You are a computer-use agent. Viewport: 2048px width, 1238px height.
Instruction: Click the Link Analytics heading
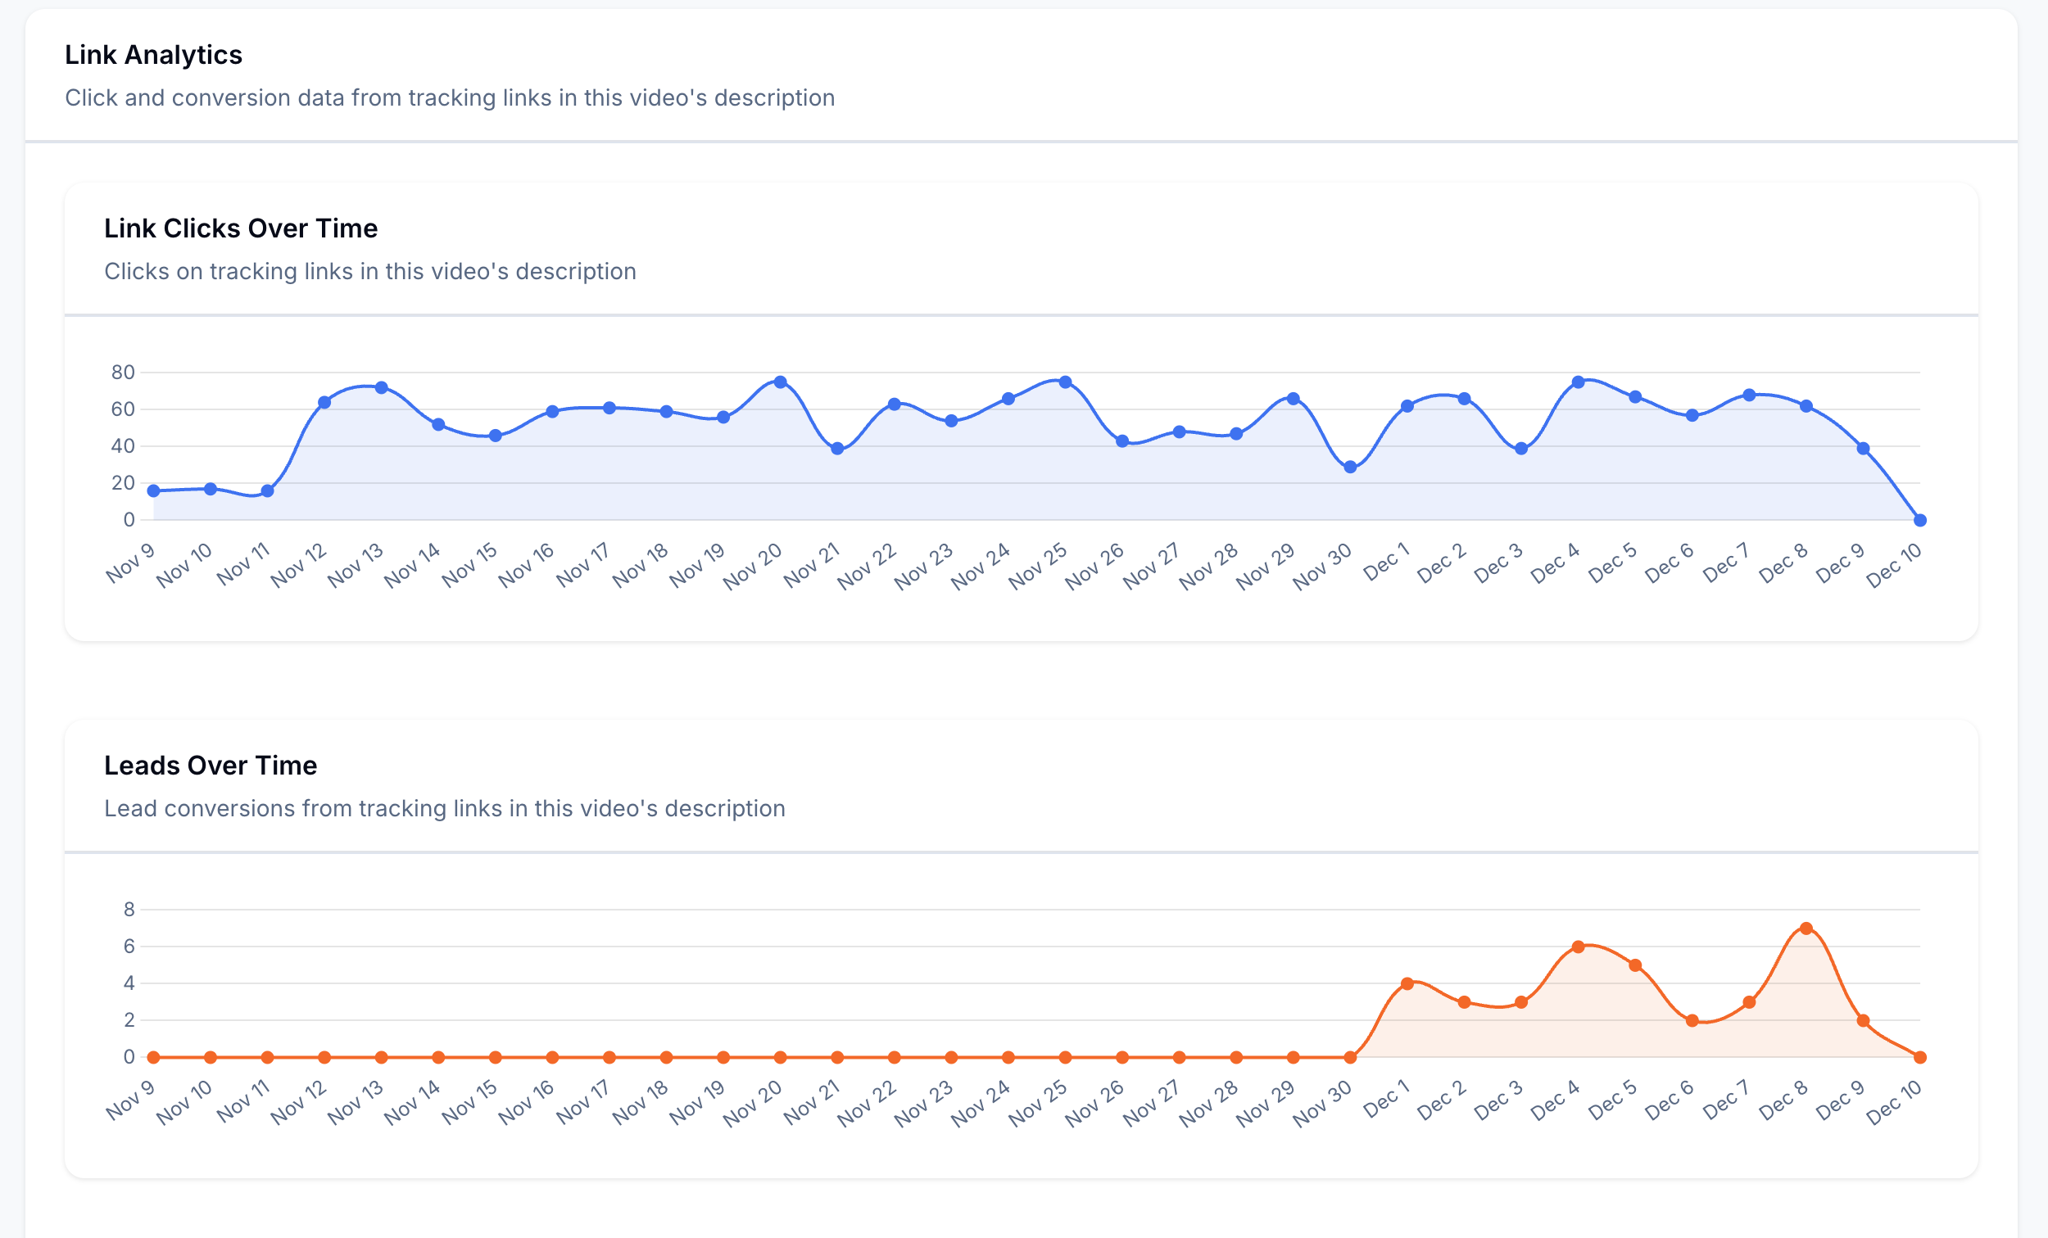click(153, 55)
